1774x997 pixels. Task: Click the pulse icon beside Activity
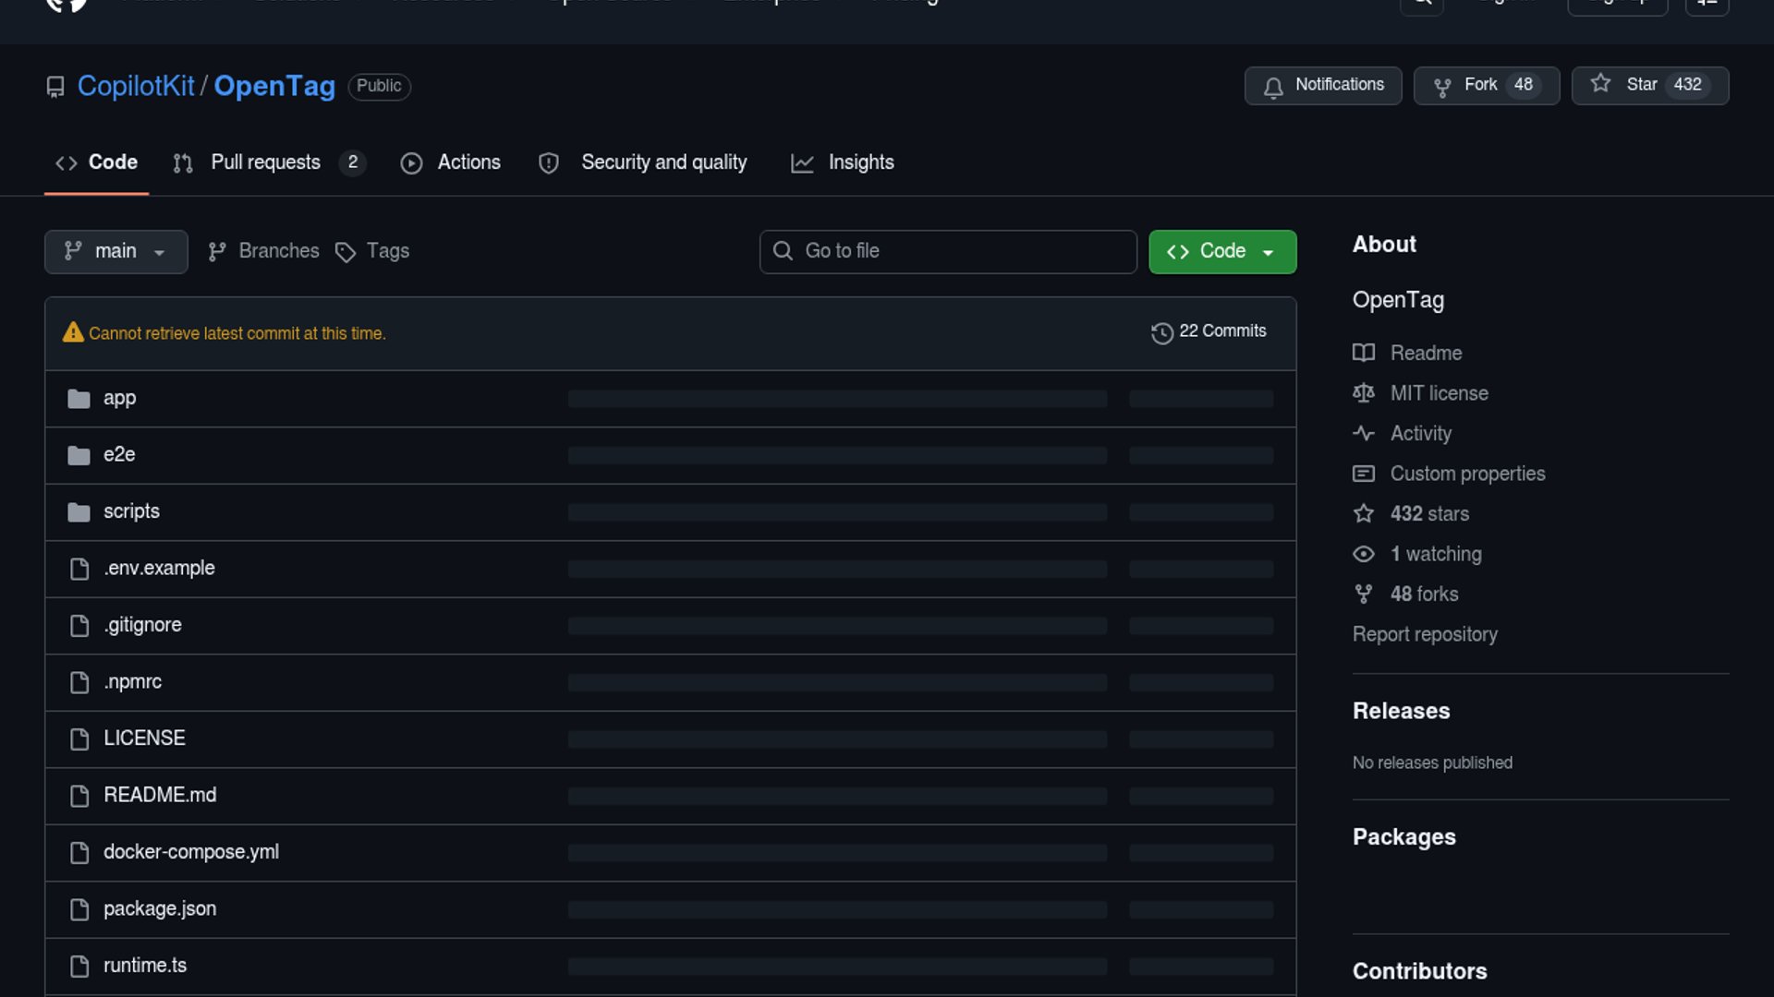[1364, 433]
